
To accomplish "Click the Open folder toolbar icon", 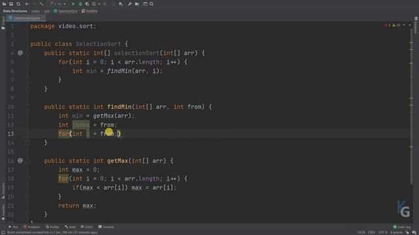I will coord(5,4).
